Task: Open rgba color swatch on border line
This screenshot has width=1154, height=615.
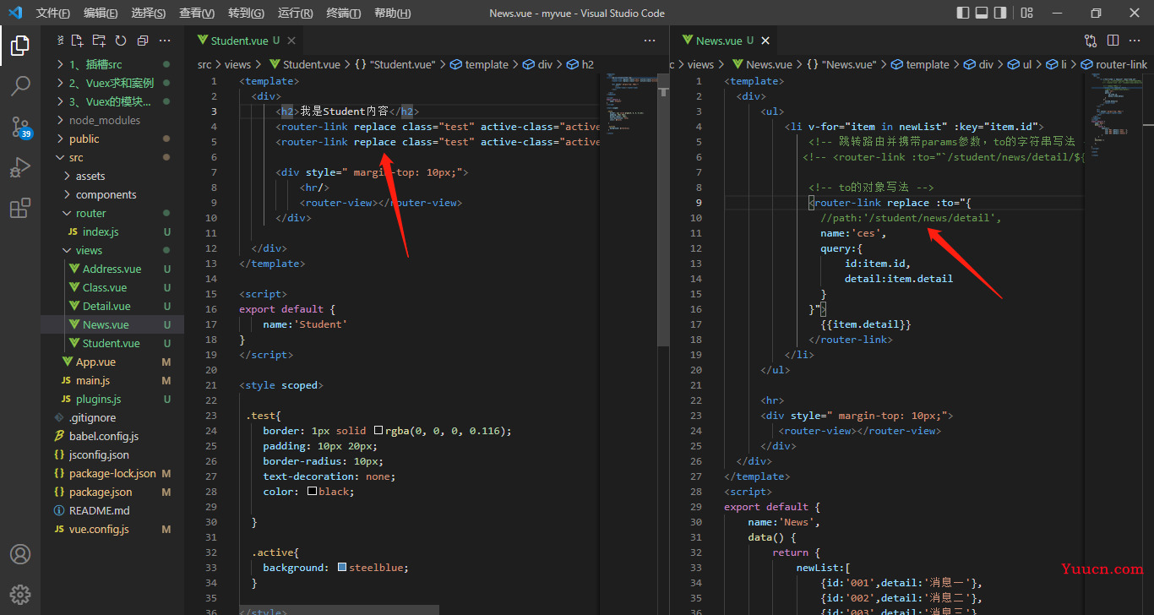Action: pos(378,431)
